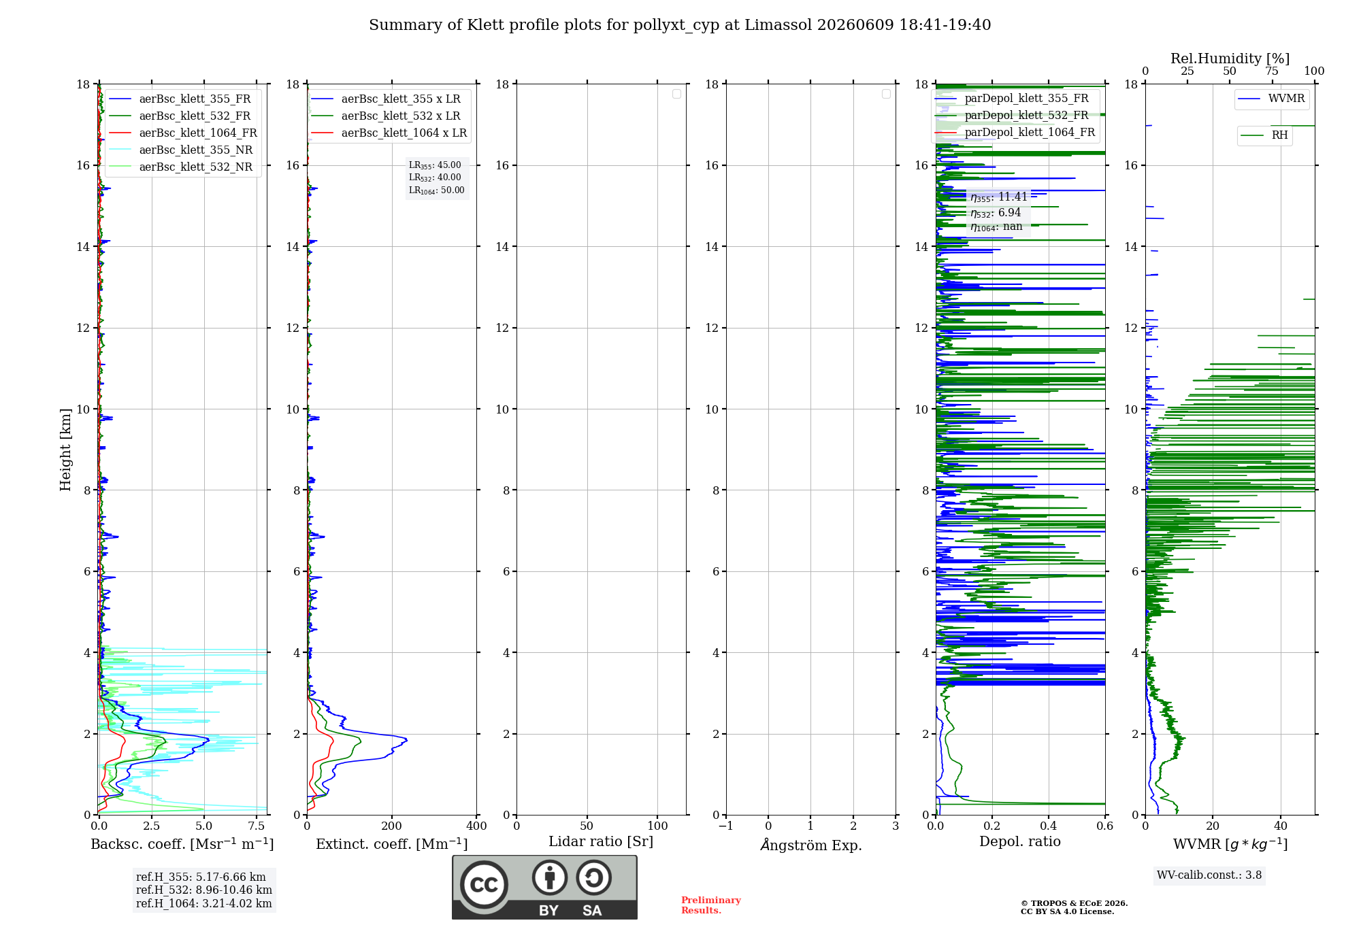Click the aerBsc_klett_355_FR legend entry
Screen dimensions: 1361x925
(x=180, y=99)
